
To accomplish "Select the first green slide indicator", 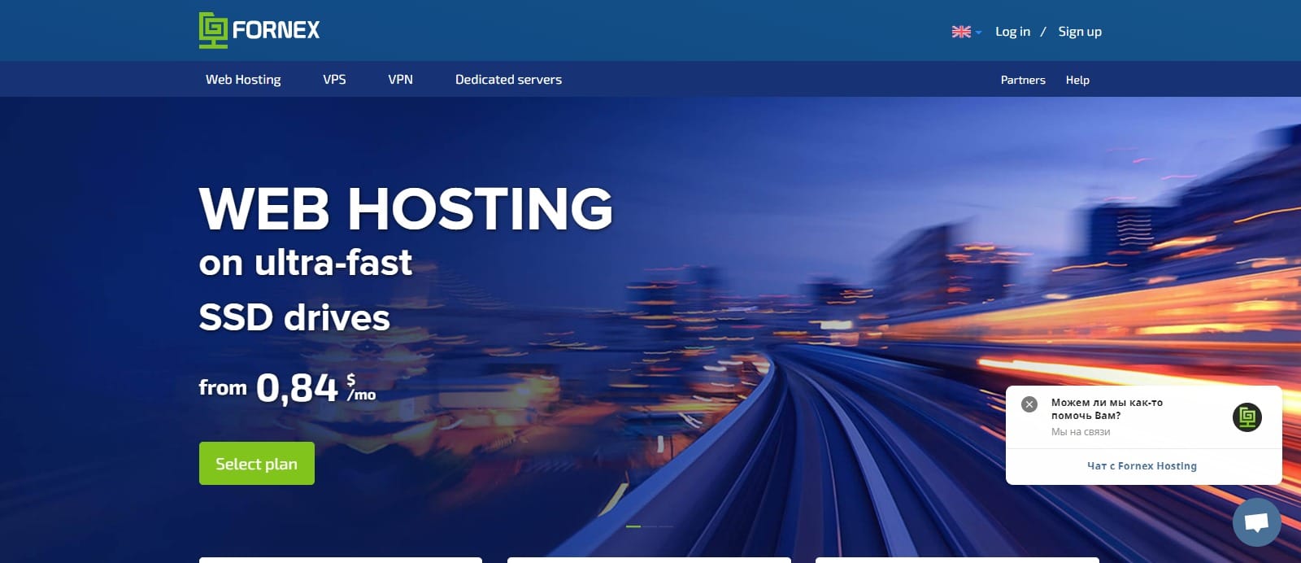I will point(633,526).
